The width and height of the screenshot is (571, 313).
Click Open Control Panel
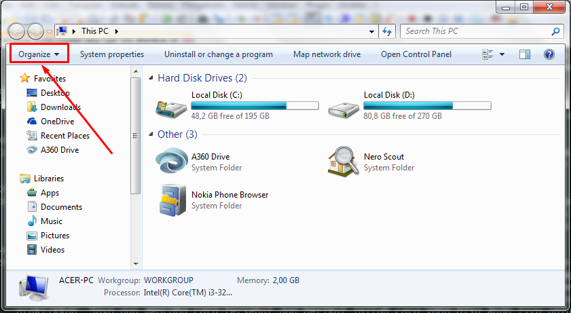click(416, 54)
